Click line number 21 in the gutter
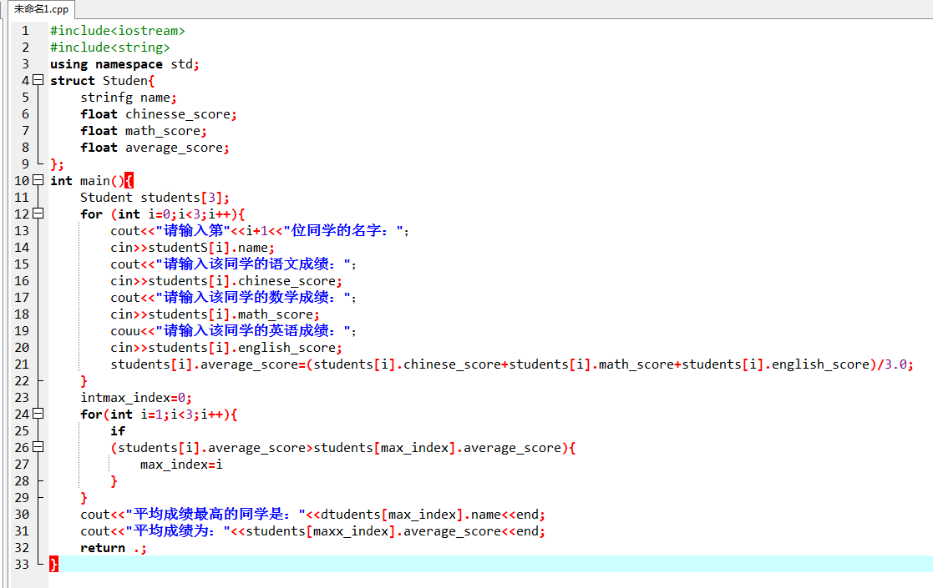 pyautogui.click(x=22, y=364)
